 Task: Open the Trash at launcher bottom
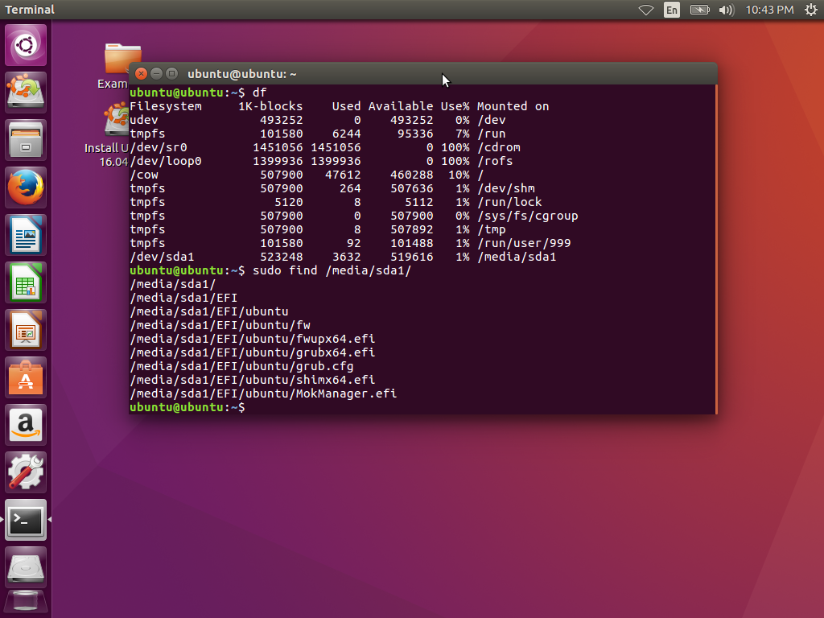coord(25,604)
